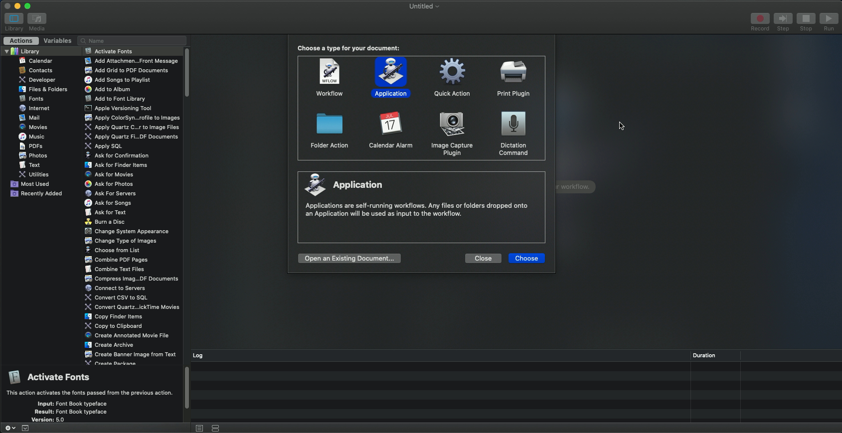The width and height of the screenshot is (842, 433).
Task: Show the variables list view button
Action: pyautogui.click(x=215, y=429)
